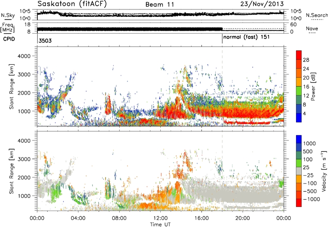Click the 'Power [dB]' colorbar title
This screenshot has height=227, width=328.
point(313,86)
